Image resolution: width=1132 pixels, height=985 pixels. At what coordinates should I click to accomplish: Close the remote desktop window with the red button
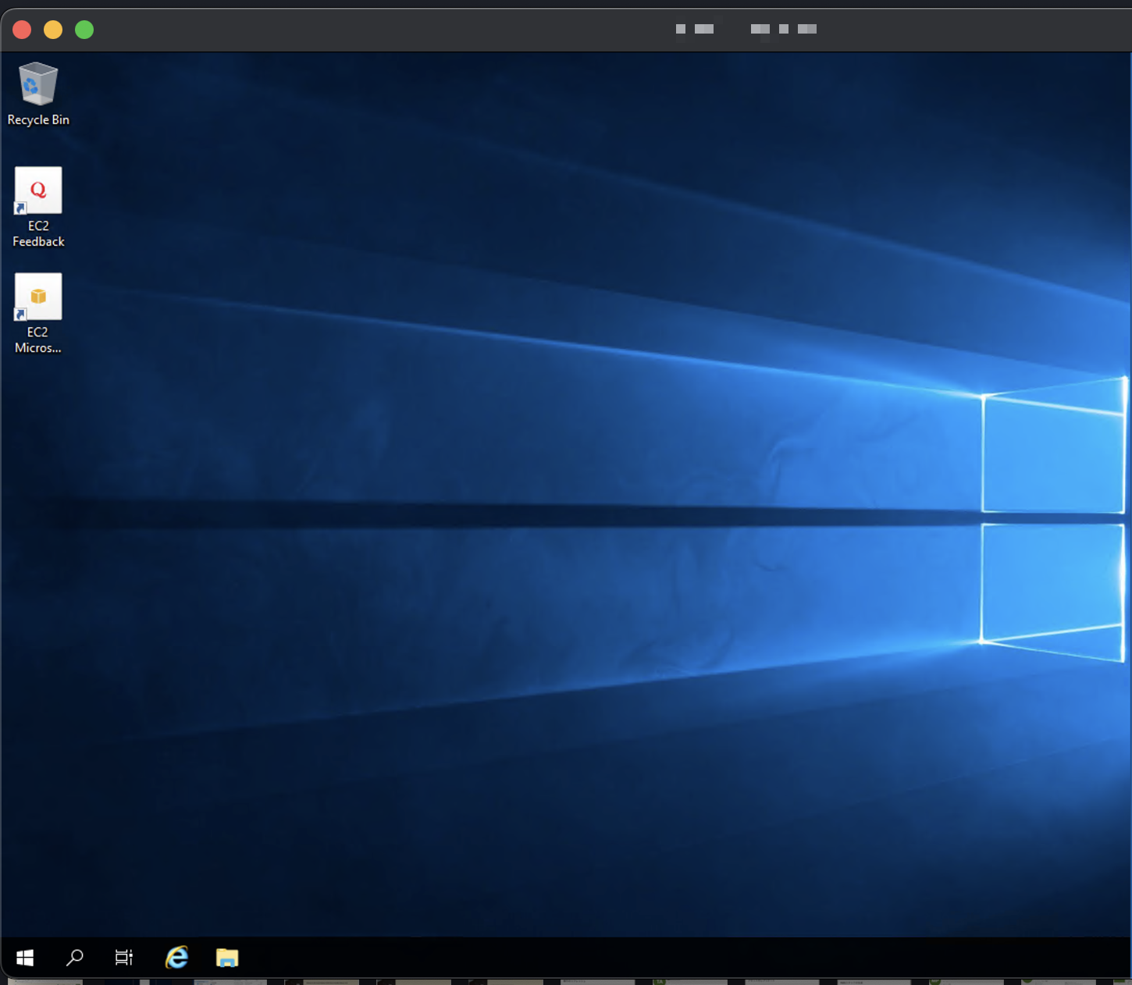pos(22,30)
